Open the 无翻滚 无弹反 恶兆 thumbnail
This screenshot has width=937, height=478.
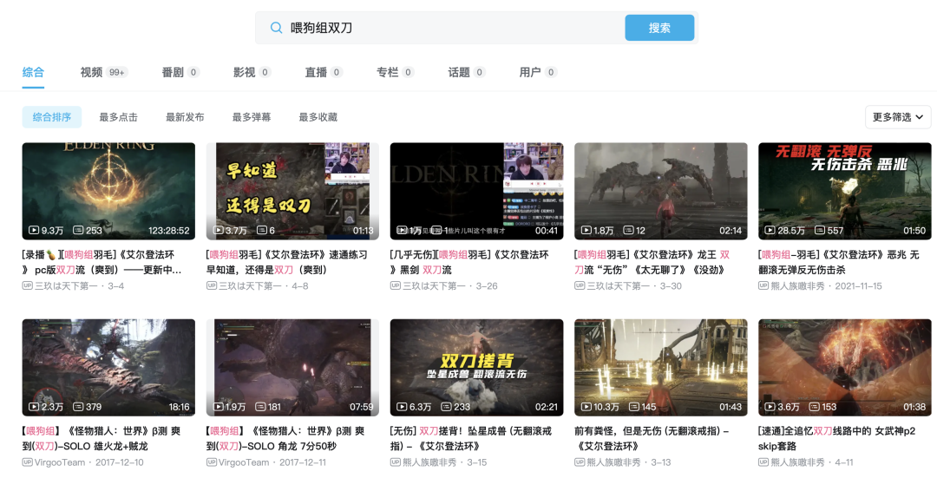[845, 191]
